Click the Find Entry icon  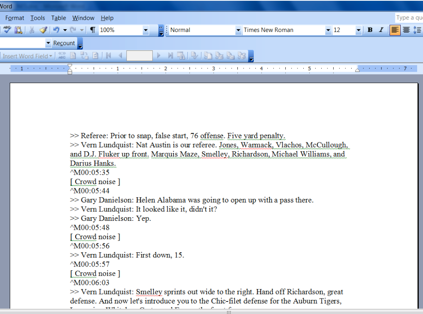[181, 56]
